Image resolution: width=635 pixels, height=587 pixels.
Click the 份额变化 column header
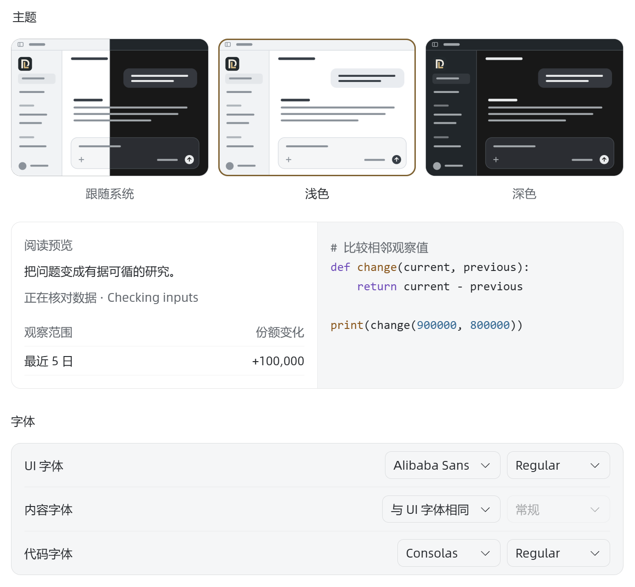tap(280, 332)
